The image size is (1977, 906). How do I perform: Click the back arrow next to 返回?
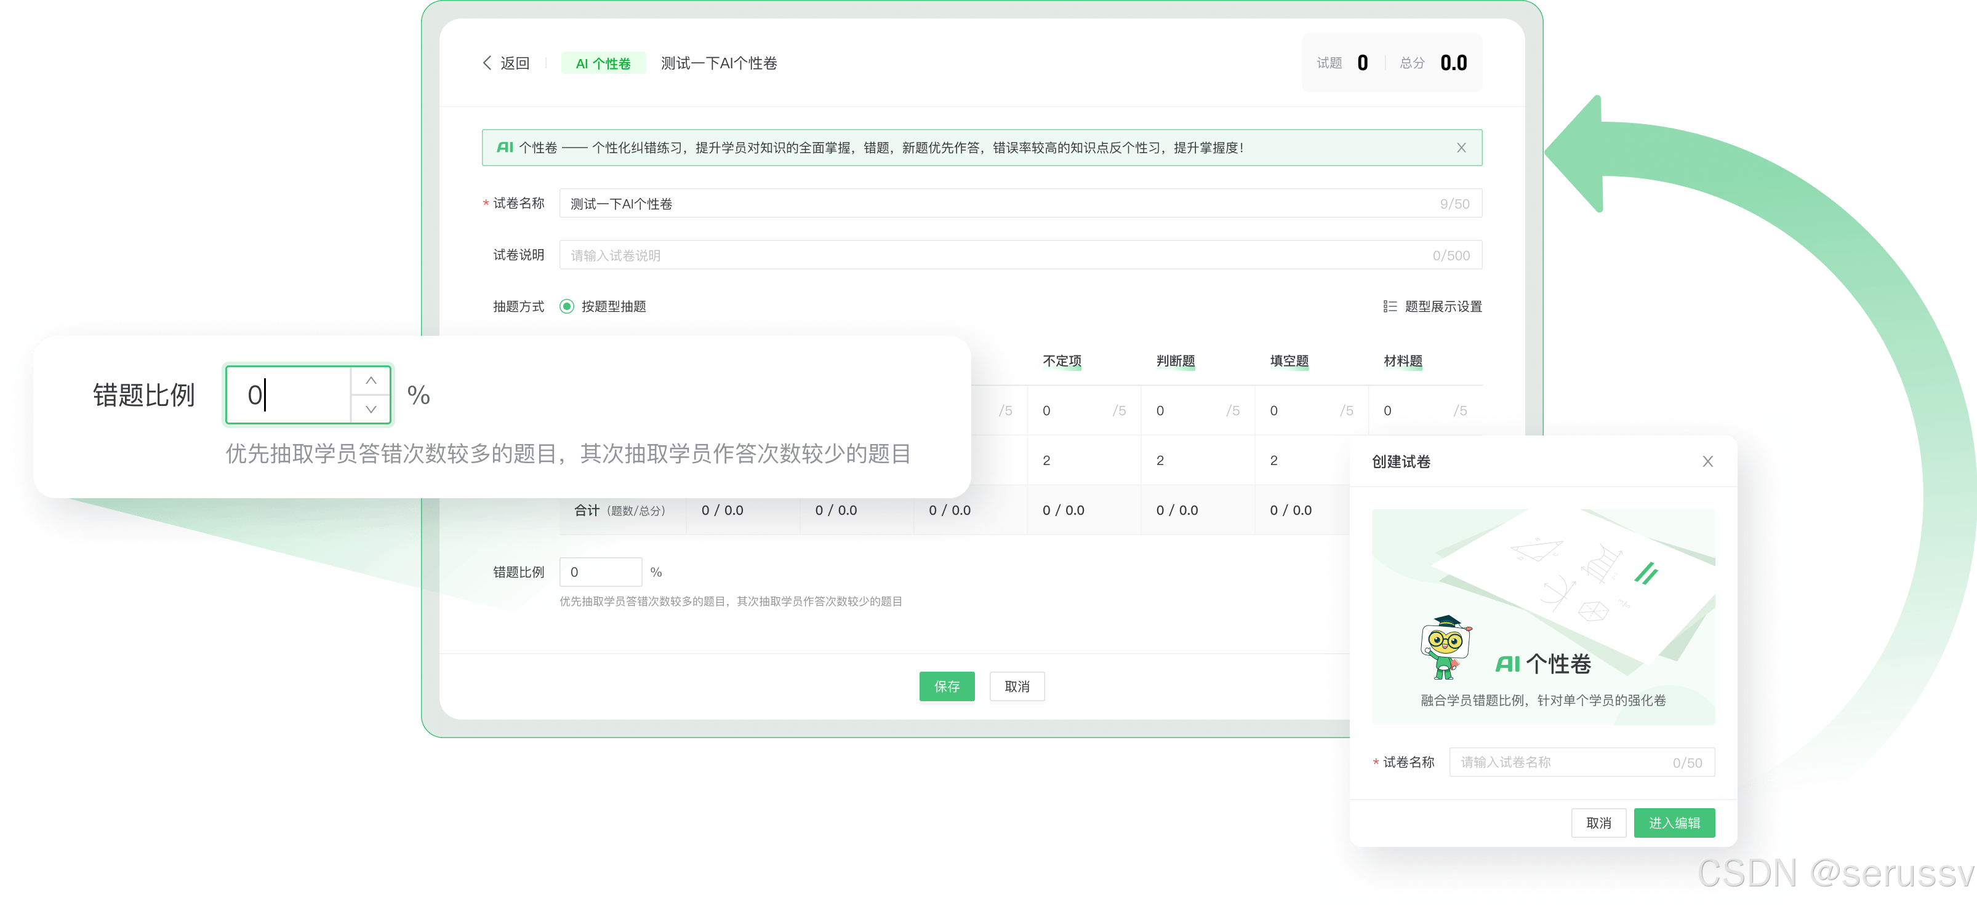[487, 63]
